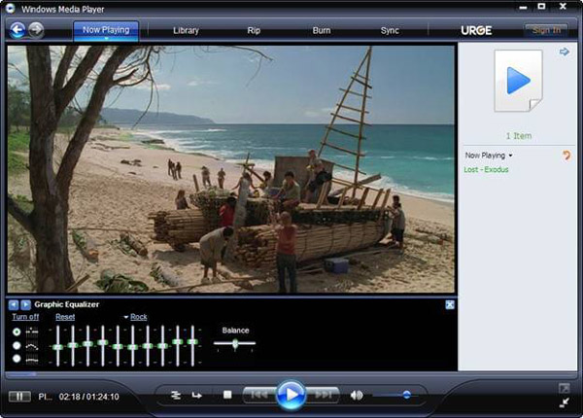This screenshot has height=418, width=583.
Task: Select the first equalizer slider mode radio
Action: click(17, 331)
